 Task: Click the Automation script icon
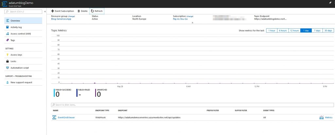click(x=8, y=68)
